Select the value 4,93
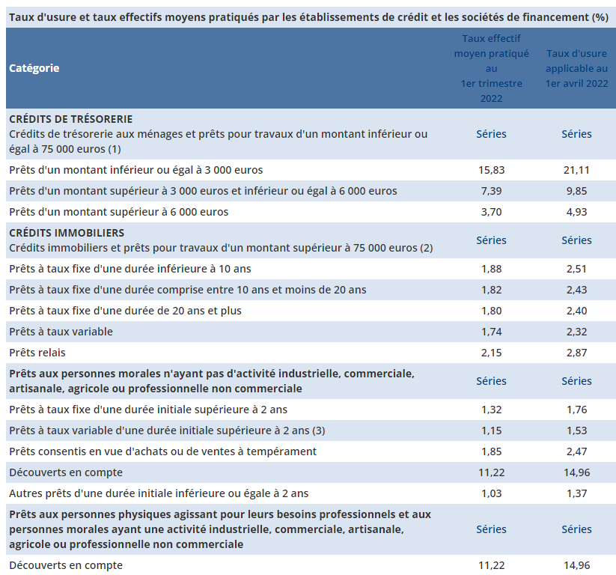Image resolution: width=616 pixels, height=575 pixels. click(576, 212)
